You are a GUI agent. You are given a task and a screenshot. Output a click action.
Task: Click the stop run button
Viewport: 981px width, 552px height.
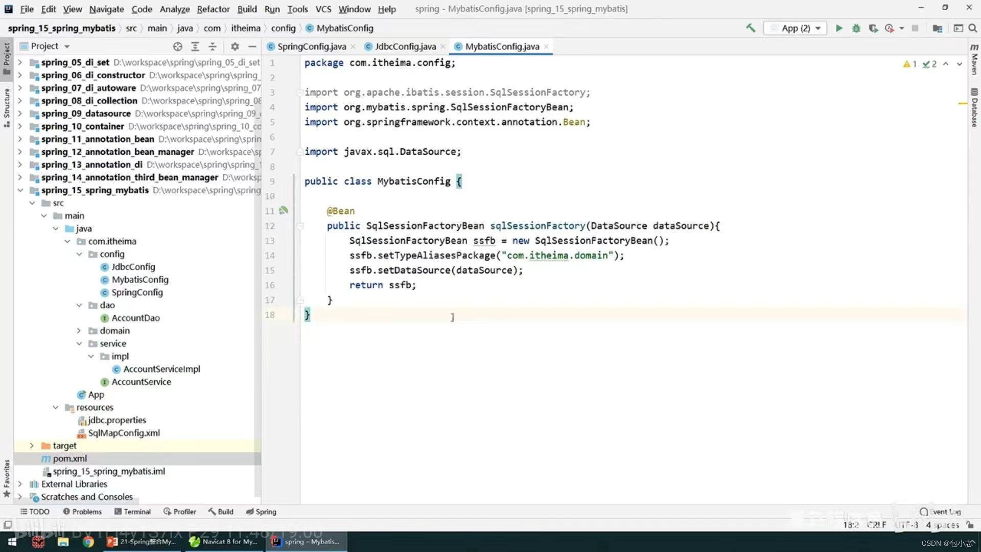[x=915, y=28]
